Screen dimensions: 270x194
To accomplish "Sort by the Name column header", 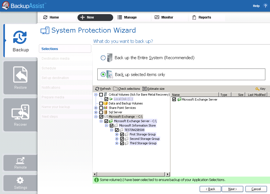I will tap(195, 95).
